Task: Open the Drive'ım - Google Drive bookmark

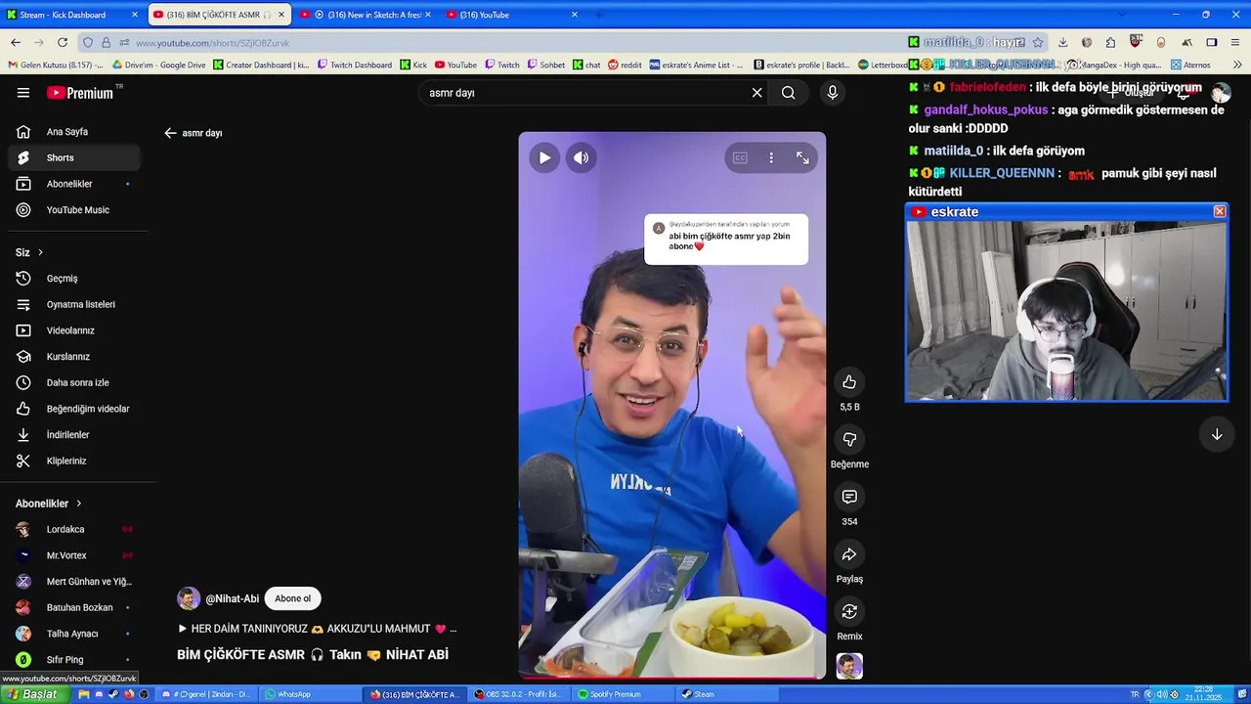Action: tap(159, 66)
